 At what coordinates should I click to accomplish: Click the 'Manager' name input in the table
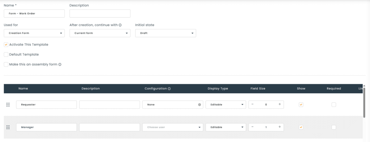[47, 127]
